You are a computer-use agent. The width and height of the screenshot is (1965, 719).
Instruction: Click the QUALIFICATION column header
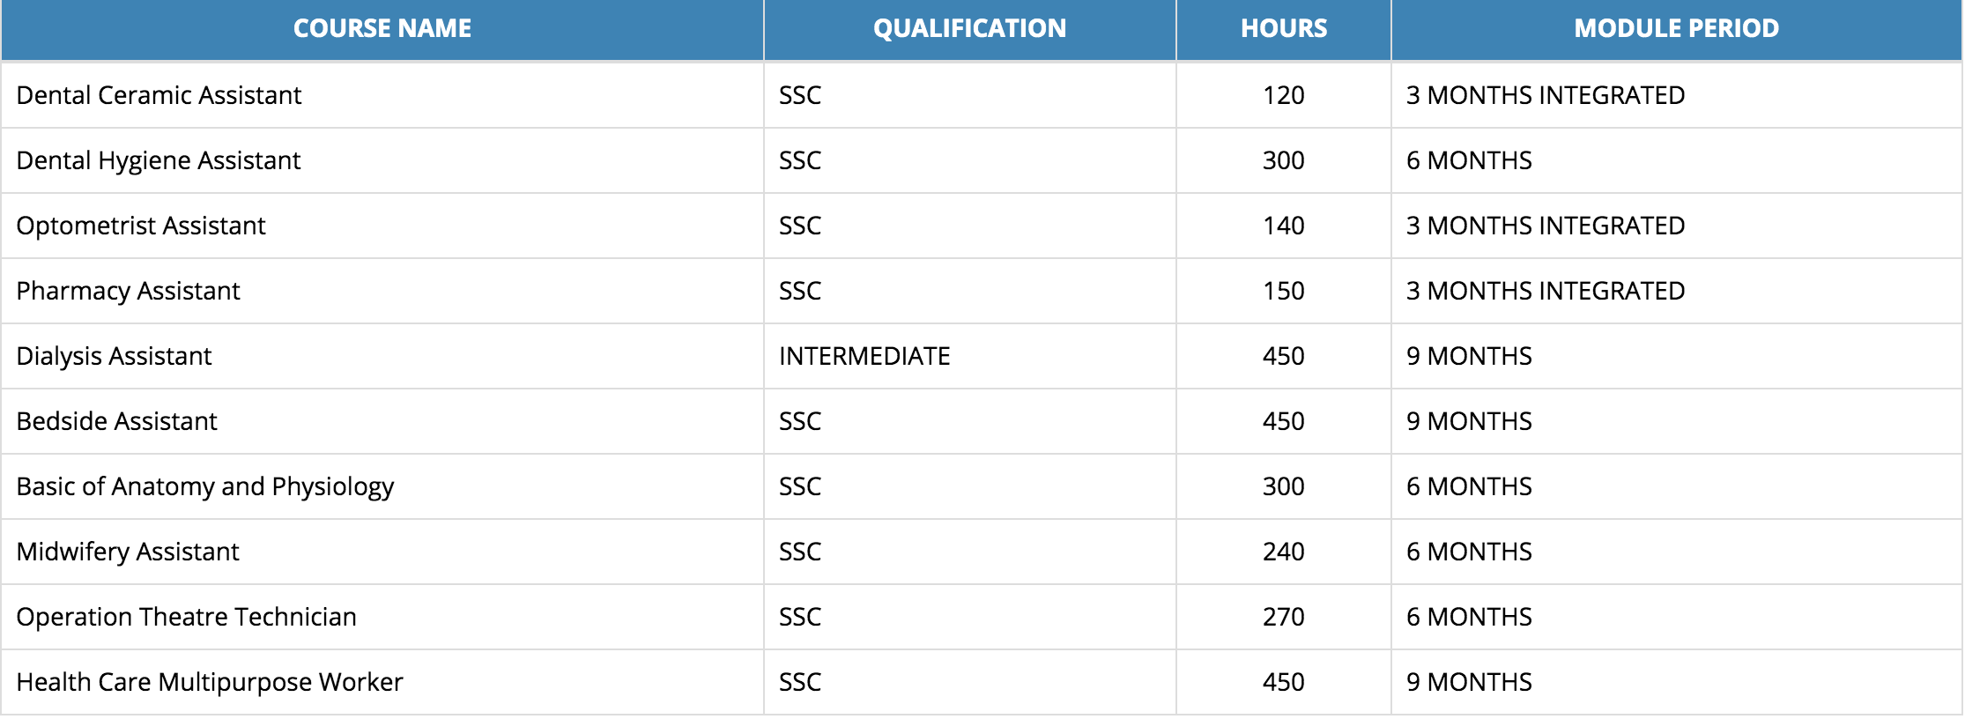tap(969, 29)
